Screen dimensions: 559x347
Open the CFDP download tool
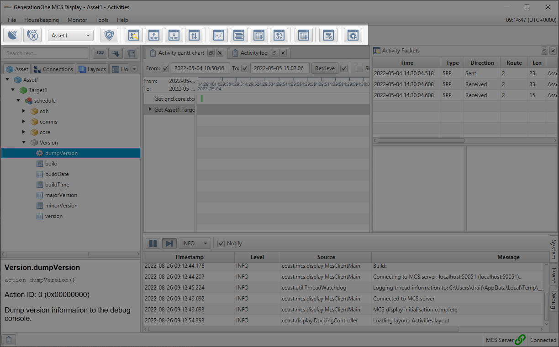point(174,35)
